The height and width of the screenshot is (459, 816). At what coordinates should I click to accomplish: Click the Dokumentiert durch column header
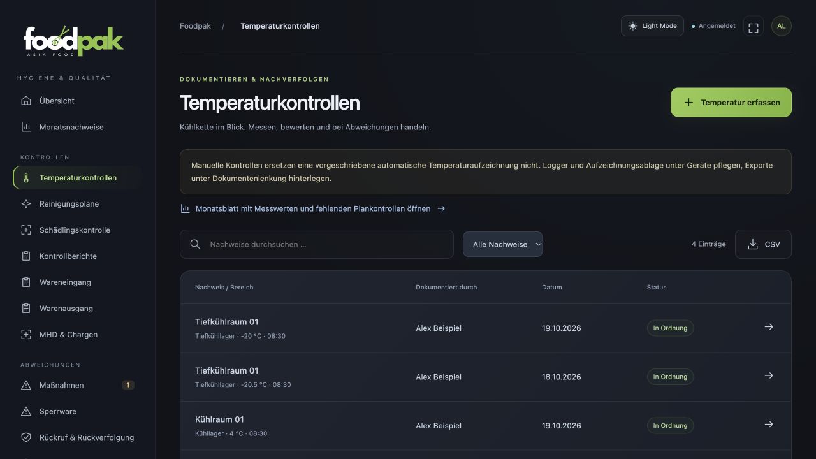point(446,287)
